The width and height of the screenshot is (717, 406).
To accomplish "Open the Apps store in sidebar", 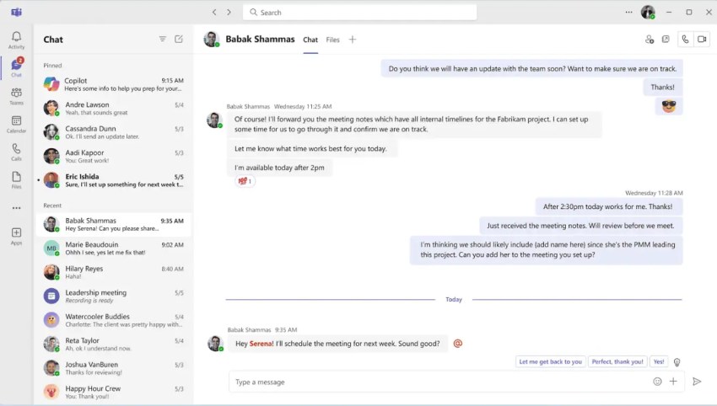I will pos(17,236).
